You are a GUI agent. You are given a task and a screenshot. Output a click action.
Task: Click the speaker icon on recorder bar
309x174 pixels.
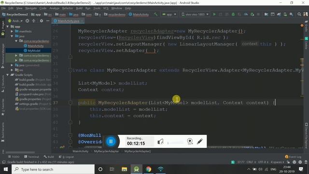[160, 142]
